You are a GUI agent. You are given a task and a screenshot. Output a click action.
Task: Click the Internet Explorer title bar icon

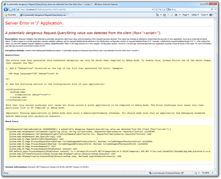tap(5, 4)
